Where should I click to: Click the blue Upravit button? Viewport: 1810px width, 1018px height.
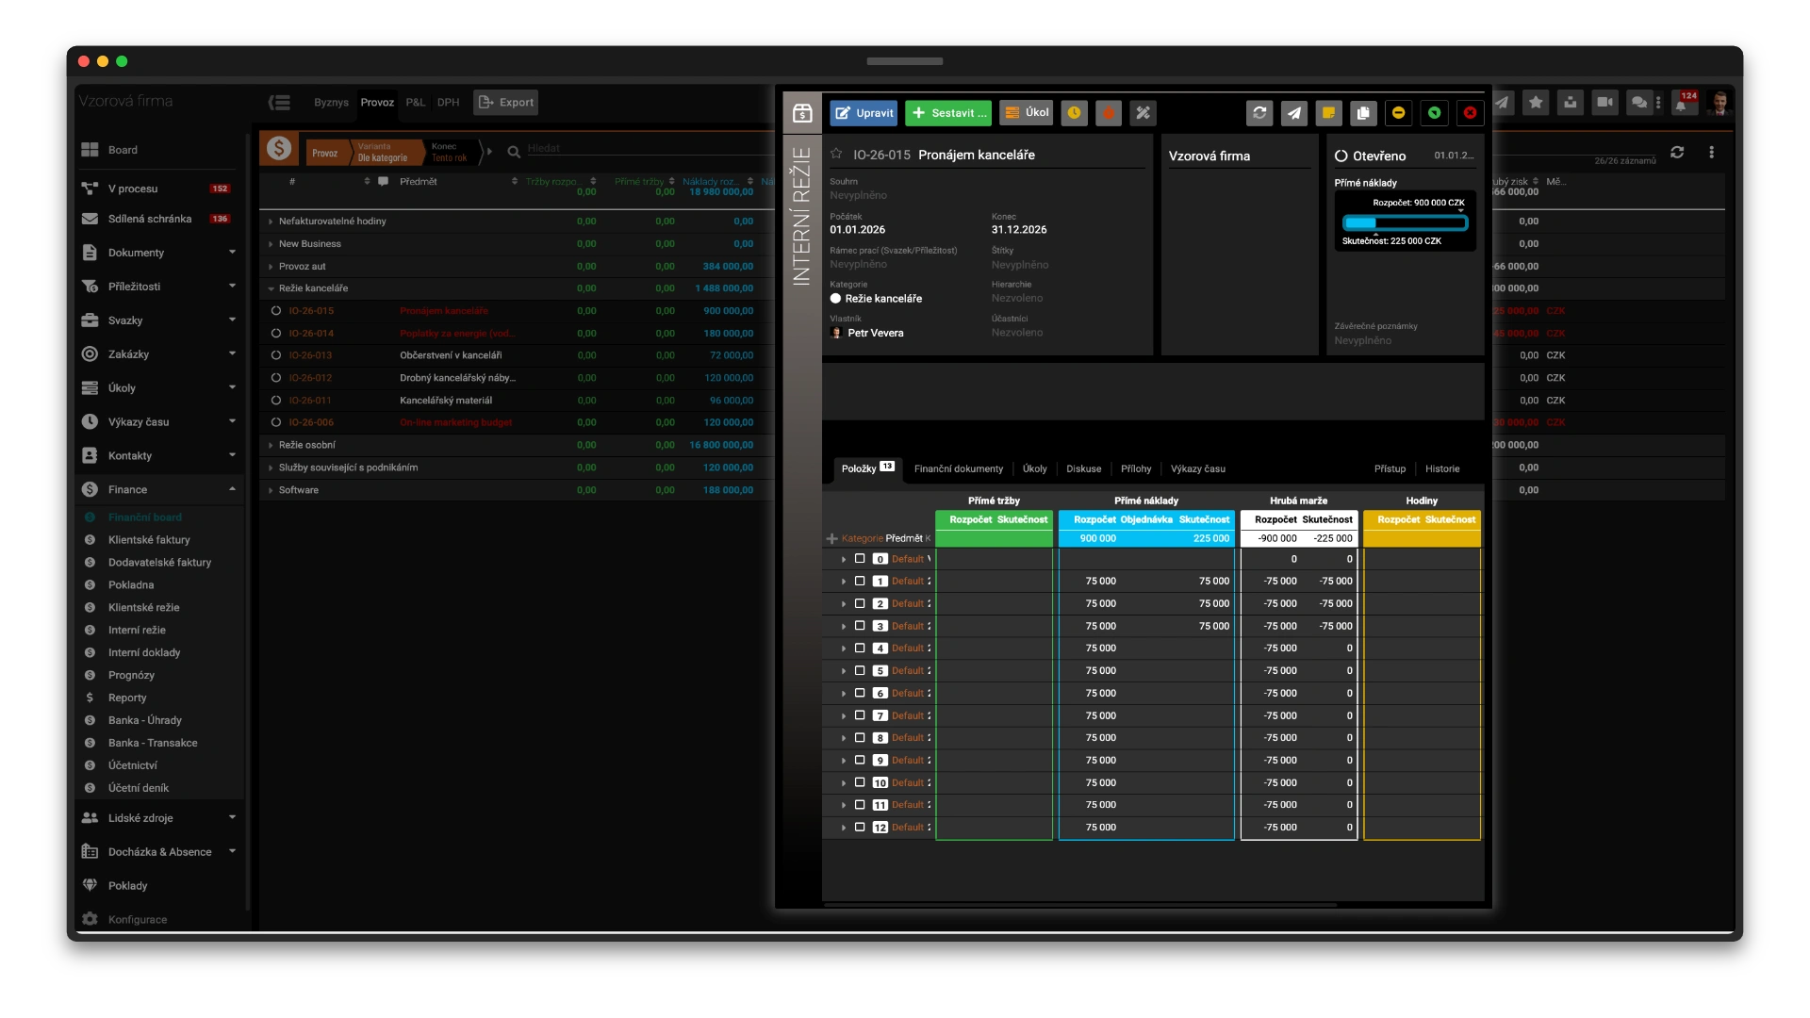pos(864,113)
